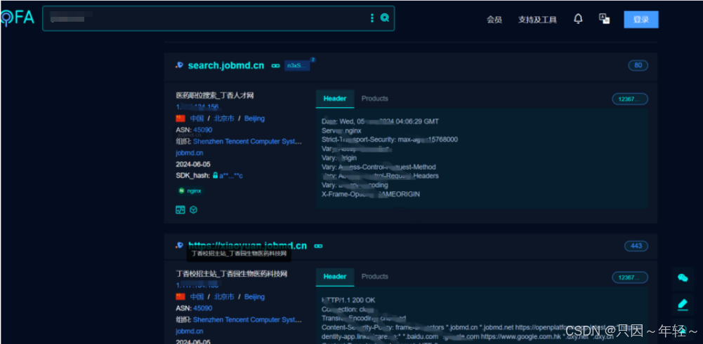Click the 登录 login button
The image size is (703, 344).
pos(641,20)
